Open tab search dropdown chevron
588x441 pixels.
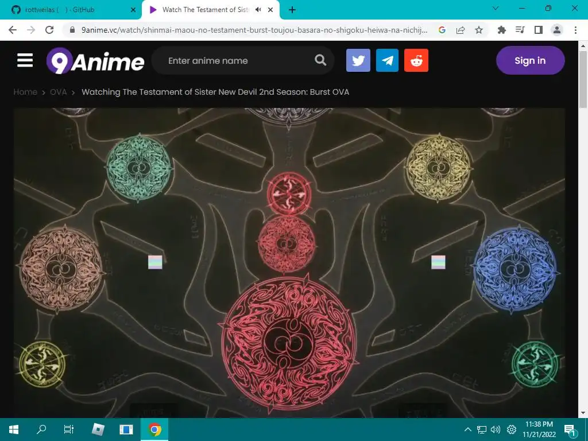tap(496, 8)
